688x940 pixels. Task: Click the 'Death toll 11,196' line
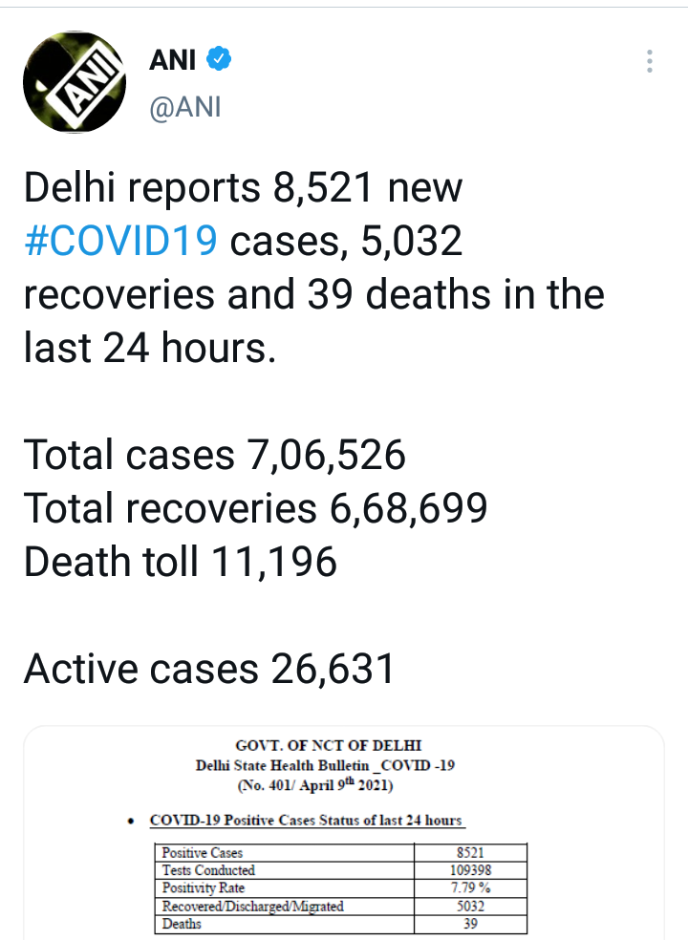point(180,562)
